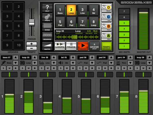The width and height of the screenshot is (153, 115).
Task: Solo the bass 07 track
Action: (3, 68)
